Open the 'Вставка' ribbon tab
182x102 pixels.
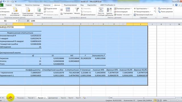(x=18, y=5)
